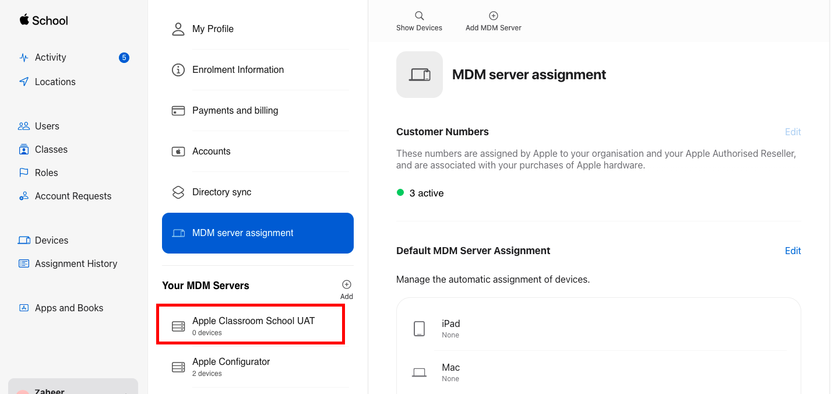This screenshot has width=831, height=394.
Task: Open the Classes section
Action: click(51, 149)
